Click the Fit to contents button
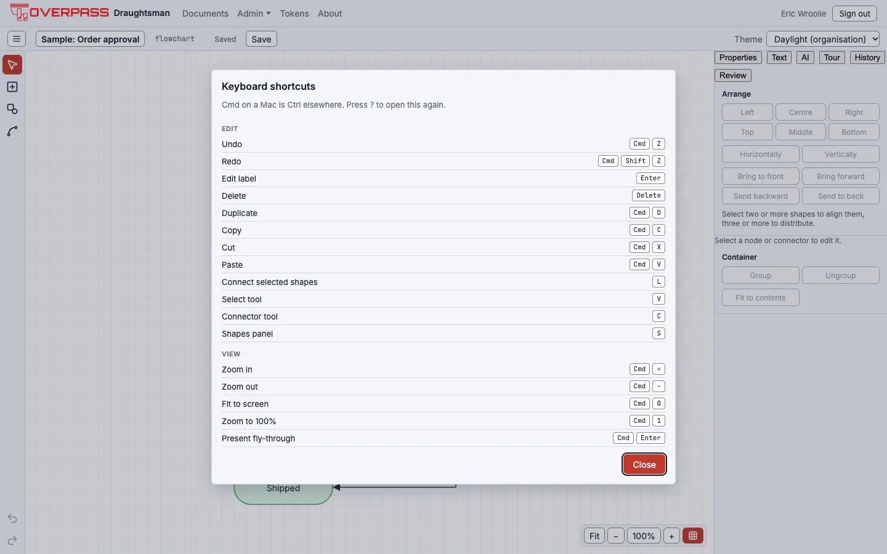 pyautogui.click(x=761, y=297)
